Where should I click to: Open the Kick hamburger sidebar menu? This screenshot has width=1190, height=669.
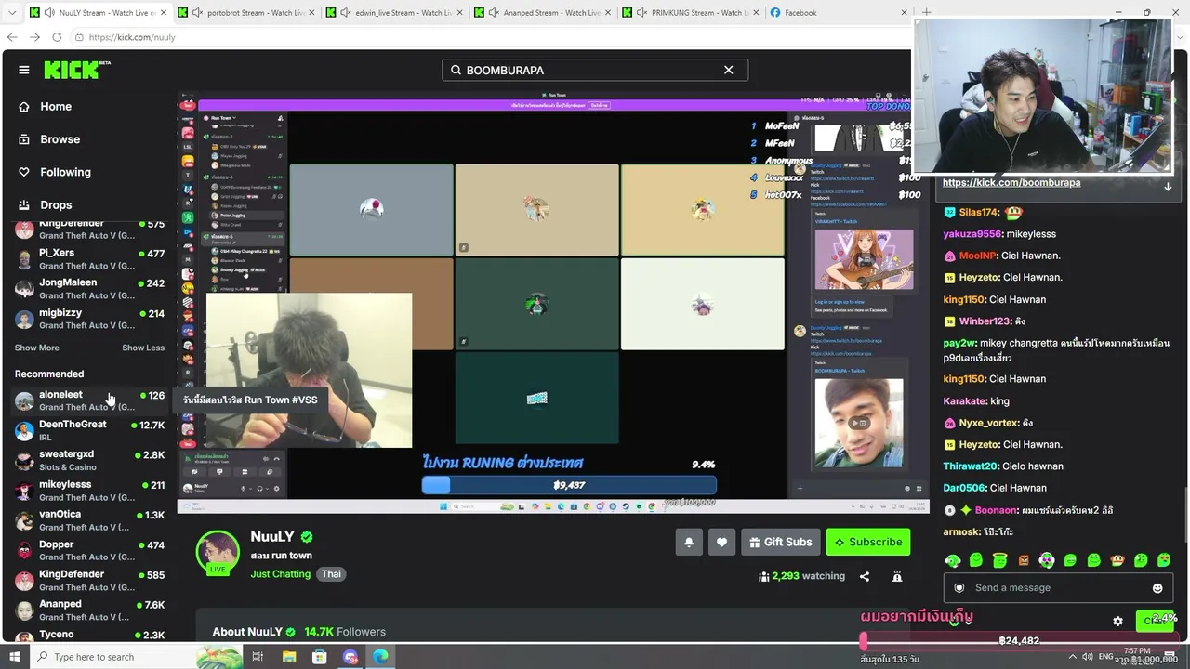(x=24, y=70)
